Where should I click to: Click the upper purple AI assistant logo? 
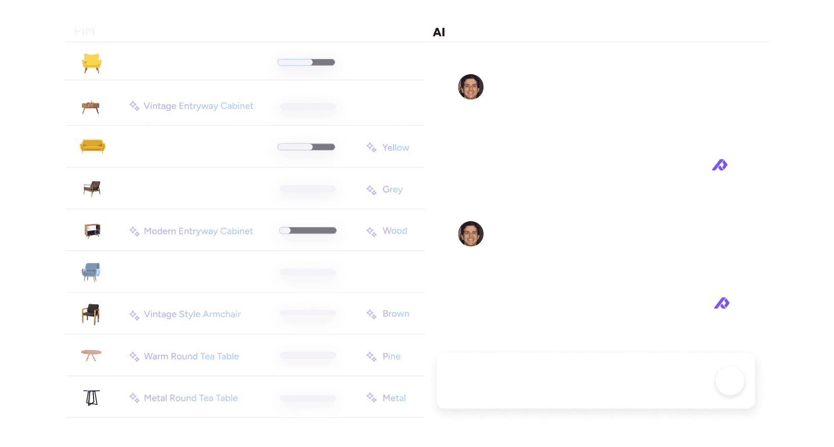click(x=720, y=165)
